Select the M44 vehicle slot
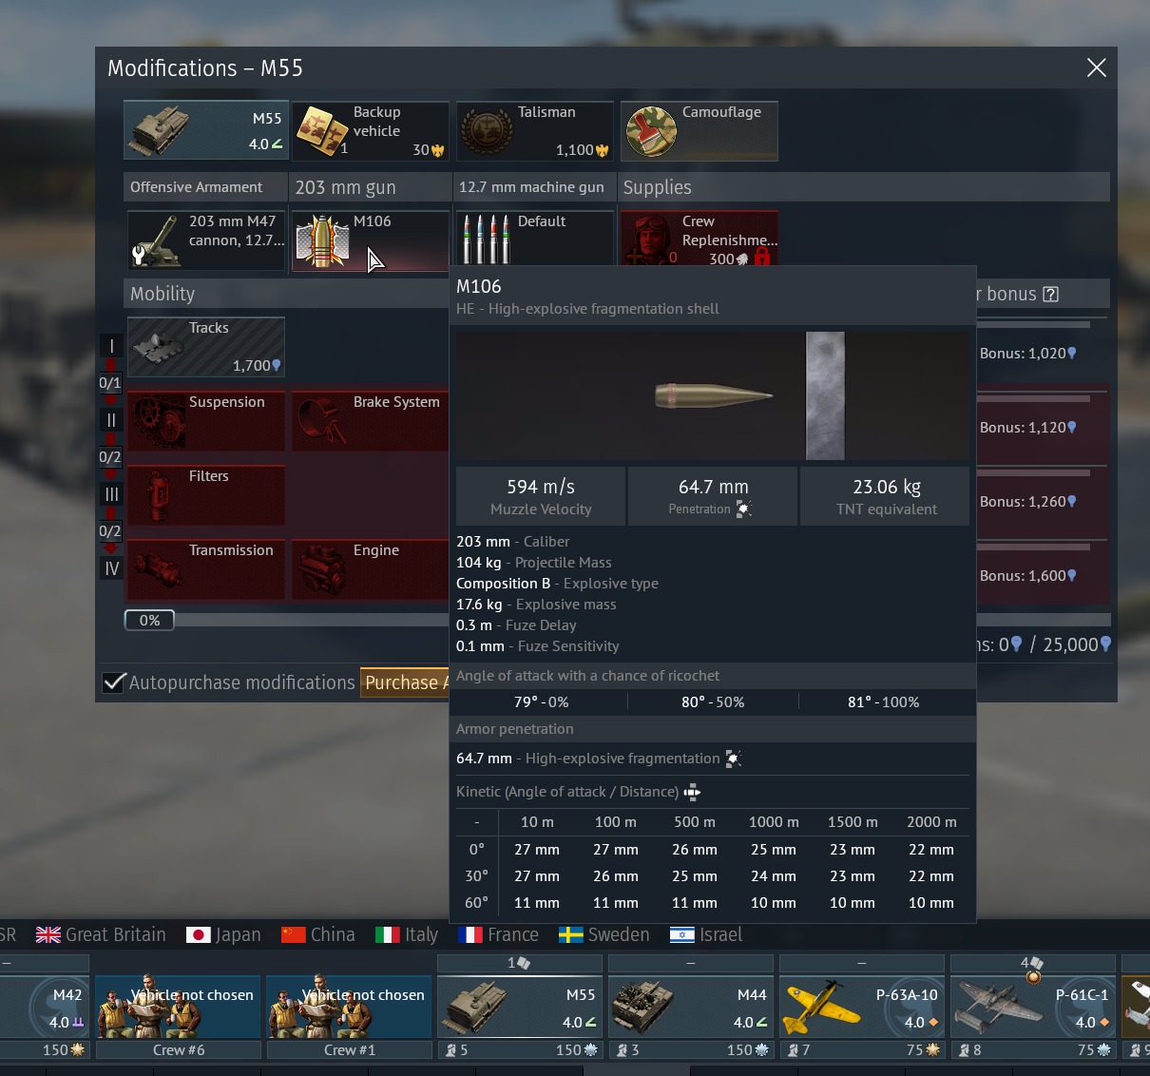 [692, 1007]
